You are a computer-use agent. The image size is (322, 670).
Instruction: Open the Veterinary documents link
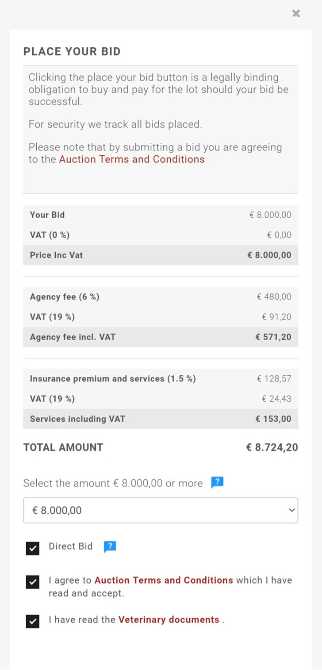pos(169,620)
